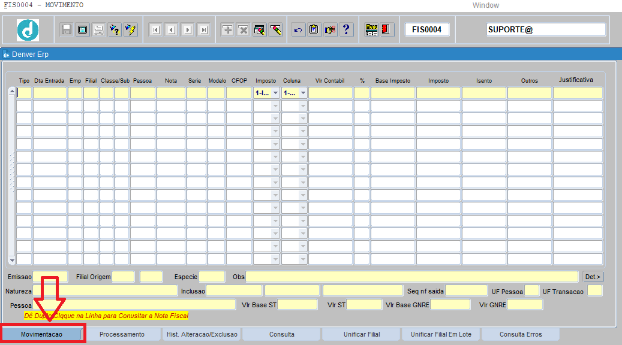622x345 pixels.
Task: Click the grid scrollbar down arrow
Action: tap(12, 260)
